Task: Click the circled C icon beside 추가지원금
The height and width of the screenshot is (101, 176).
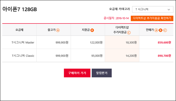Action: [x=129, y=33]
